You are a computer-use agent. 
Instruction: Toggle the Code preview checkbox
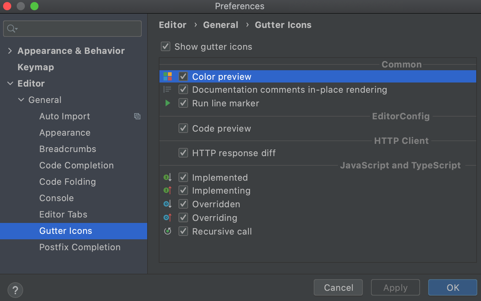[183, 128]
